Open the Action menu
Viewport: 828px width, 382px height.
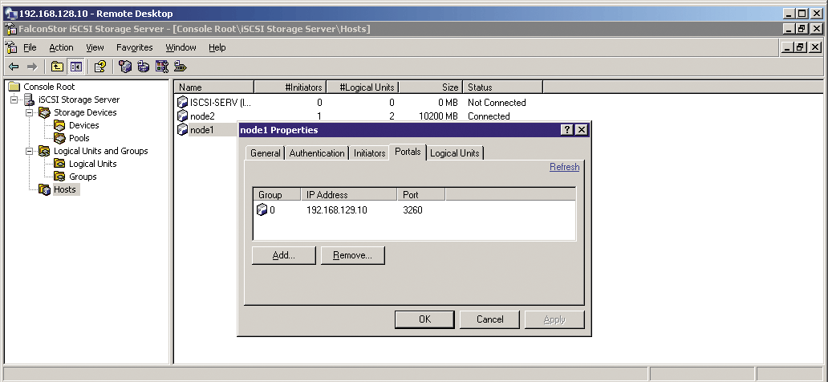click(61, 47)
